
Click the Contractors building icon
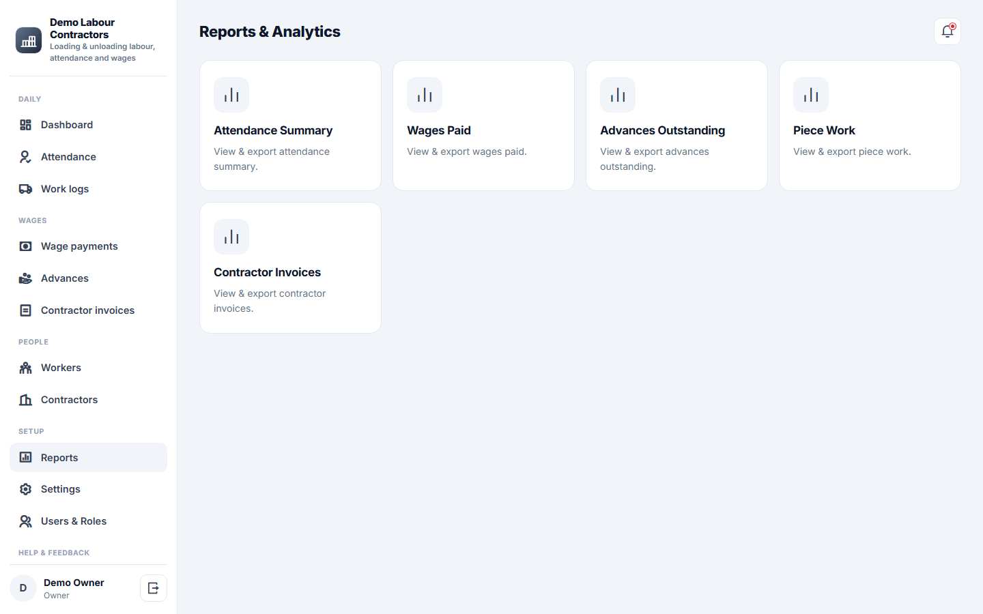25,400
